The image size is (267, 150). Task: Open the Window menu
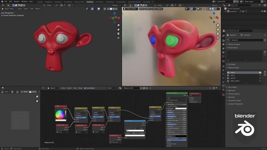click(24, 2)
